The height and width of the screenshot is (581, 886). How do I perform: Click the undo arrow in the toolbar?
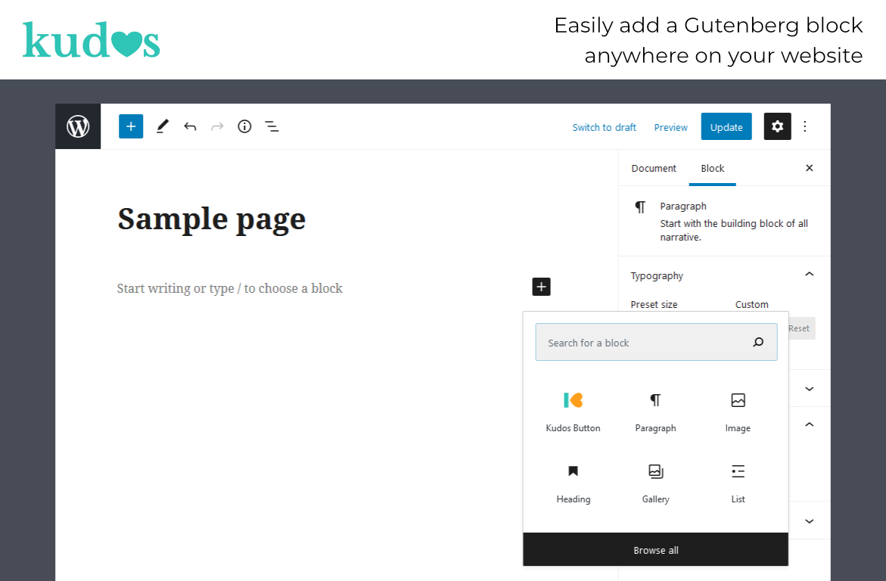pos(190,126)
